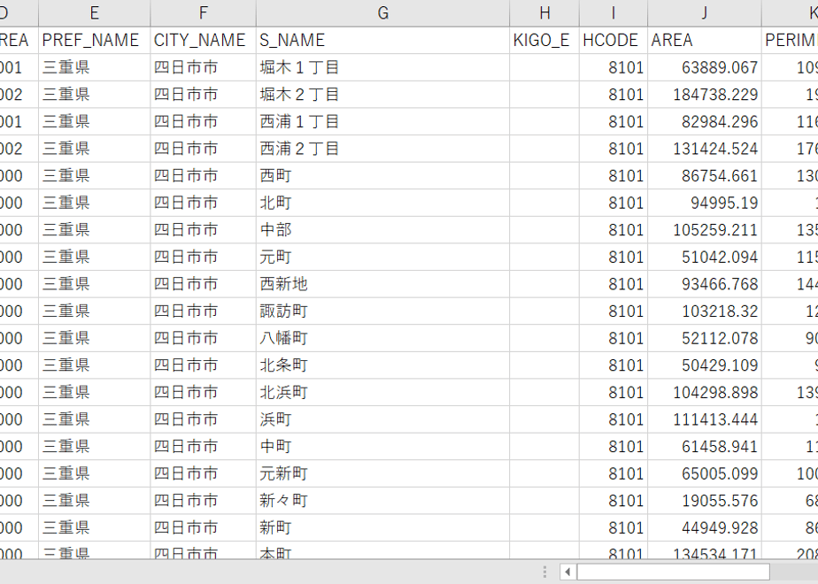The width and height of the screenshot is (818, 584).
Task: Select column J header
Action: (x=705, y=12)
